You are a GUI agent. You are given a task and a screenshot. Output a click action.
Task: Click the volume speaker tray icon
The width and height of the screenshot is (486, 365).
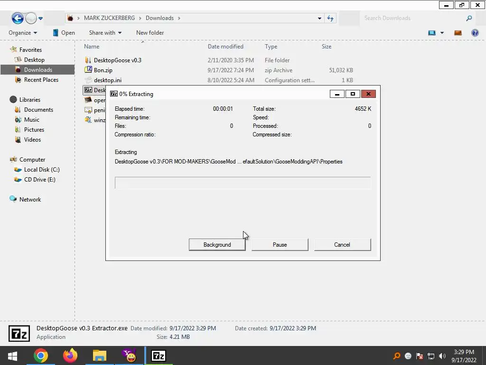(x=442, y=356)
